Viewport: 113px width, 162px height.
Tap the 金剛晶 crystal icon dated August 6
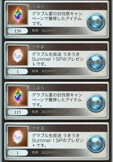[18, 137]
